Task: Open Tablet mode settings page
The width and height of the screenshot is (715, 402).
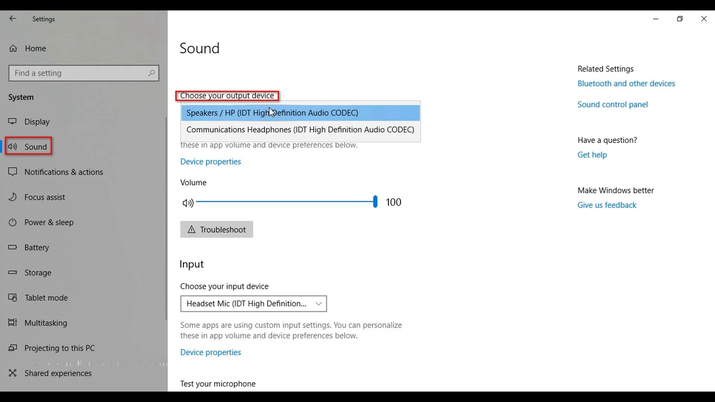Action: click(46, 298)
